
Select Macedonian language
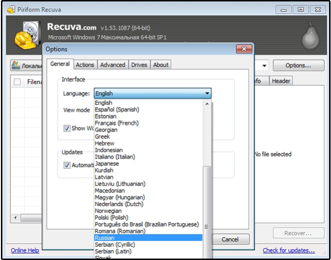pos(148,190)
